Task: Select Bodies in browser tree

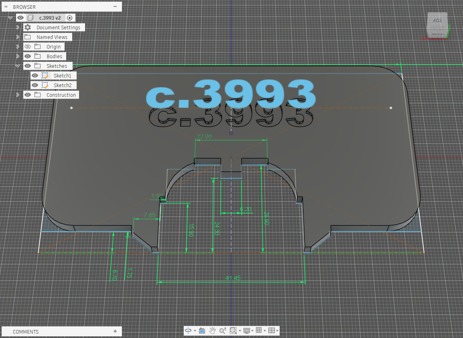Action: 54,57
